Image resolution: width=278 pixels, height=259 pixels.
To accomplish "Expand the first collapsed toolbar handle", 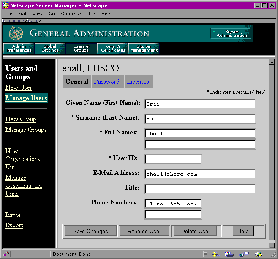I will coord(13,20).
